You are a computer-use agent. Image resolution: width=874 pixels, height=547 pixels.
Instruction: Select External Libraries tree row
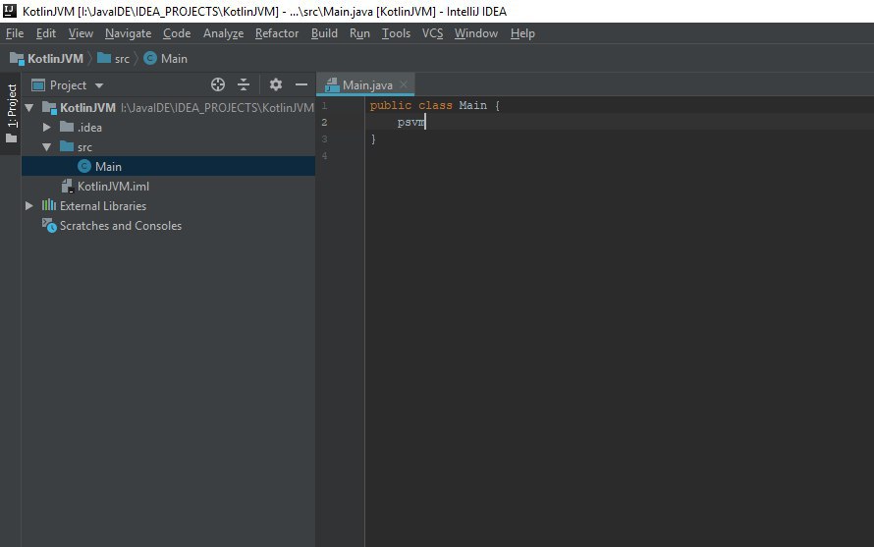[x=168, y=206]
